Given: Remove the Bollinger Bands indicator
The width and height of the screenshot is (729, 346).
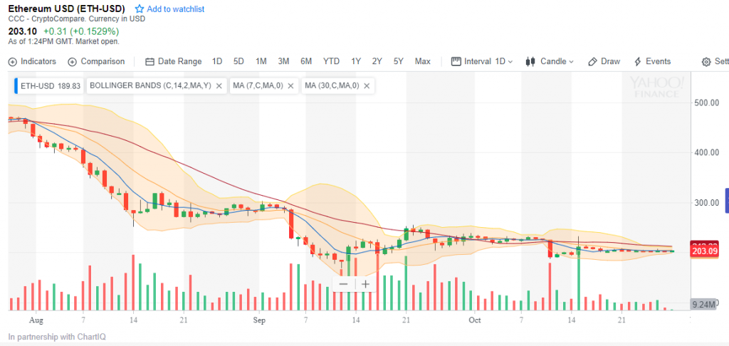Looking at the screenshot, I should pyautogui.click(x=219, y=86).
